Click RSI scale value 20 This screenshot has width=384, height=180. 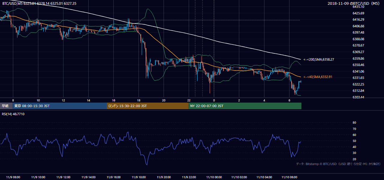tap(354, 159)
